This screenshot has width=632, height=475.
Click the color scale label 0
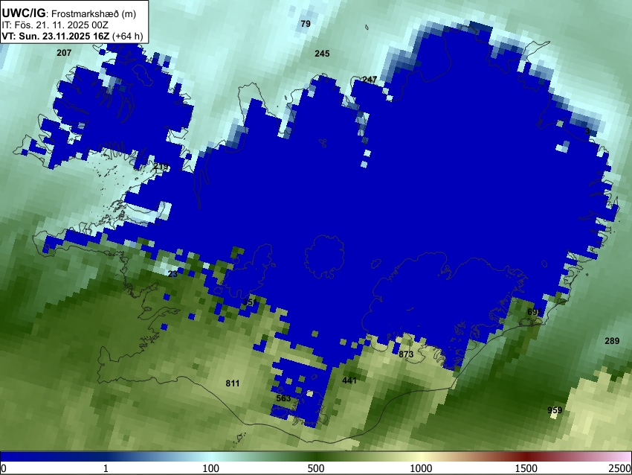pos(4,468)
